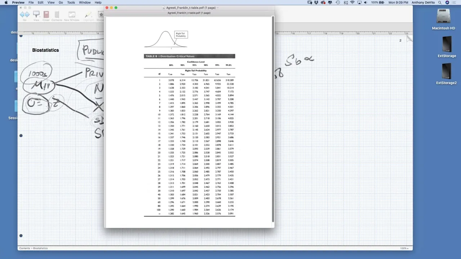Open the File menu
This screenshot has width=461, height=259.
point(31,3)
